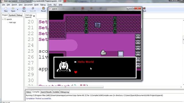The image size is (184, 103).
Task: Click the Open file toolbar icon
Action: point(13,9)
